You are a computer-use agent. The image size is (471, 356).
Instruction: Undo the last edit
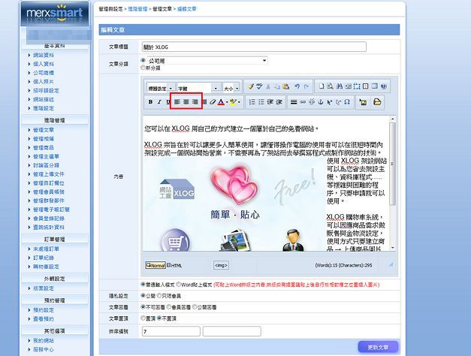(x=297, y=86)
